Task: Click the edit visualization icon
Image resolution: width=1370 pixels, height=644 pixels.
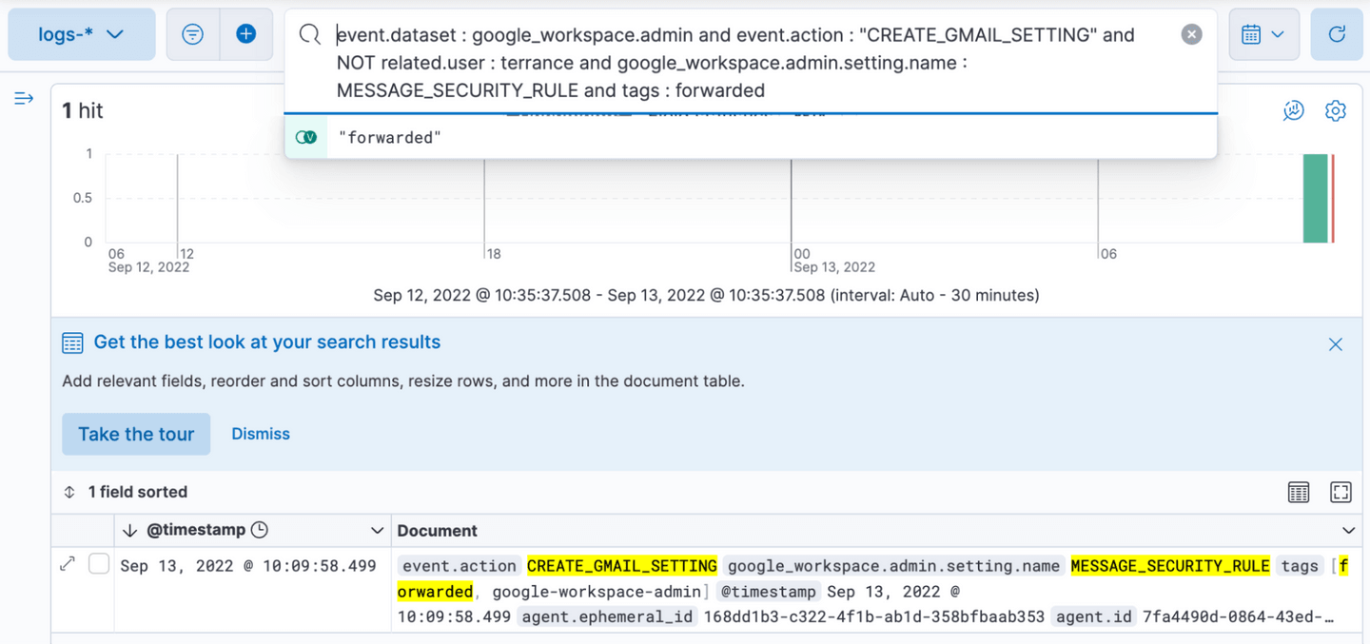Action: click(x=1293, y=111)
